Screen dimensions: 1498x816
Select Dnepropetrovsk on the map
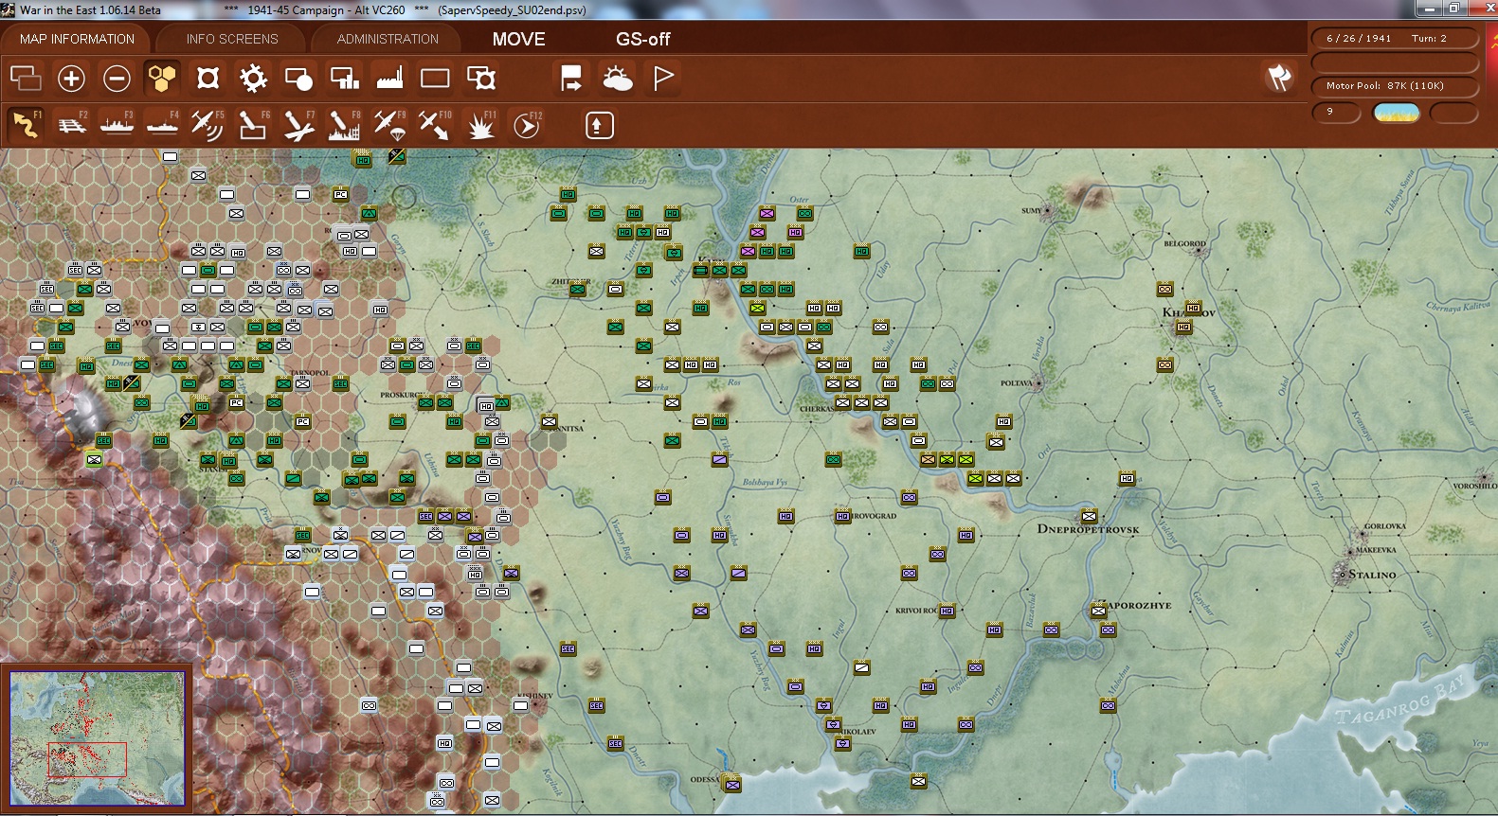[1088, 529]
